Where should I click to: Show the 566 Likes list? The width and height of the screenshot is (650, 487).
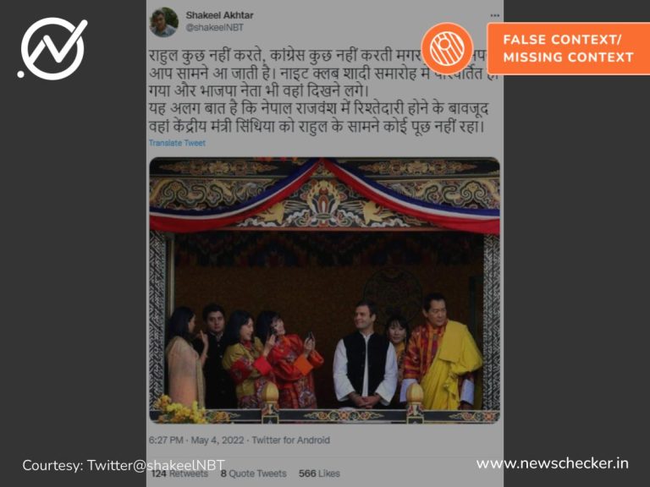[x=319, y=473]
